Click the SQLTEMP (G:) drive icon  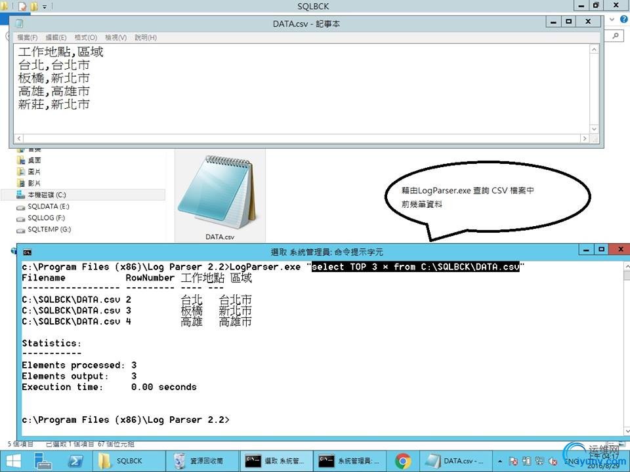click(20, 231)
